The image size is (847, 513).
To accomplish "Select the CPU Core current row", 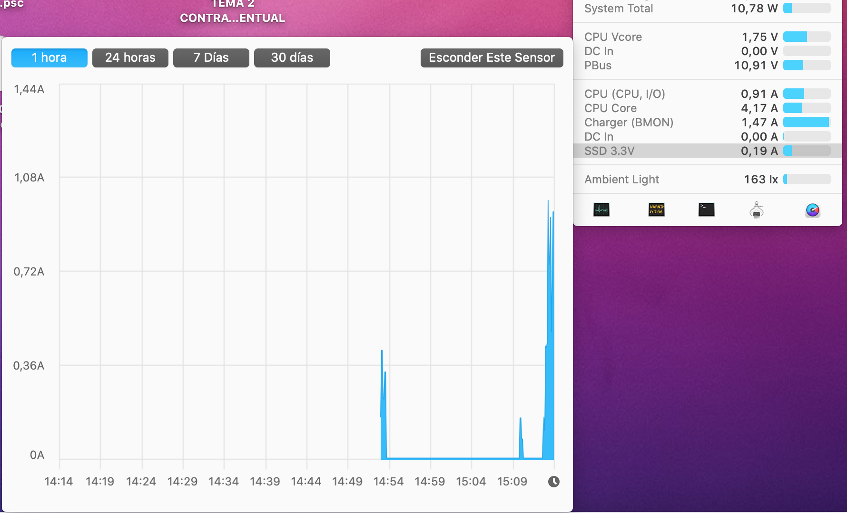I will point(708,108).
